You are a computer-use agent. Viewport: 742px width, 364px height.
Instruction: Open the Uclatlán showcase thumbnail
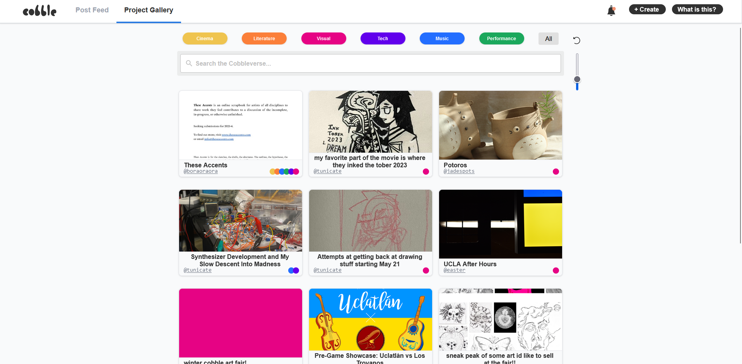point(371,320)
